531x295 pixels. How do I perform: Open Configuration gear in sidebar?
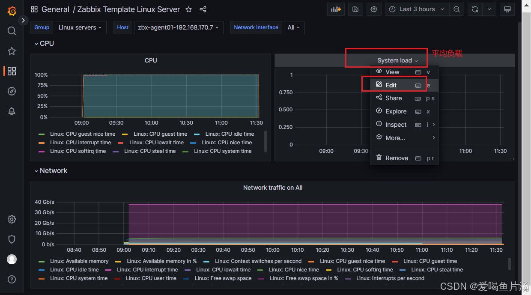[12, 219]
